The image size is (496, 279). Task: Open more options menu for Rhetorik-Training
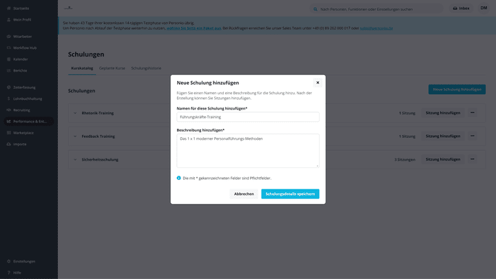(473, 113)
